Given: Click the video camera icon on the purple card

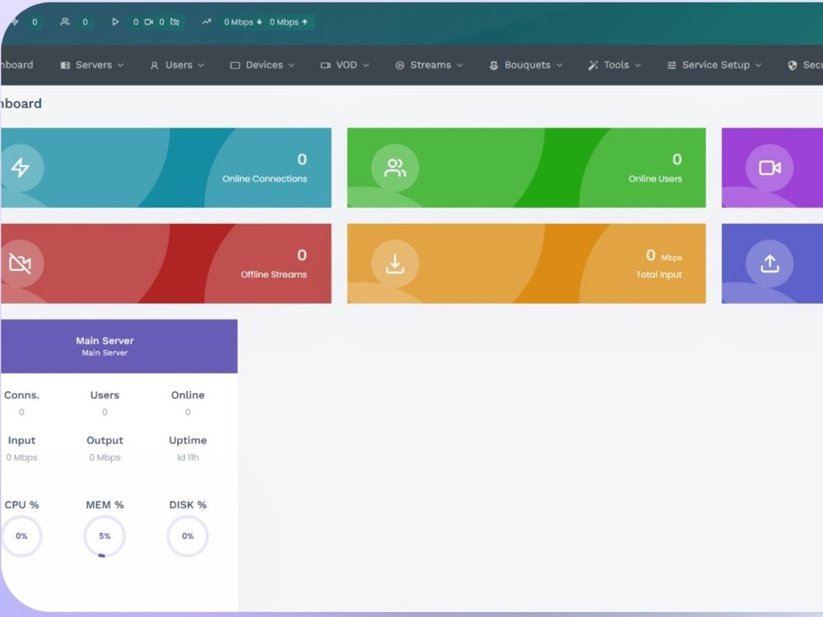Looking at the screenshot, I should coord(770,167).
